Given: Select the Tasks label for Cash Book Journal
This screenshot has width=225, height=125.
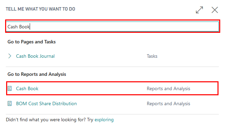Looking at the screenshot, I should tap(152, 56).
